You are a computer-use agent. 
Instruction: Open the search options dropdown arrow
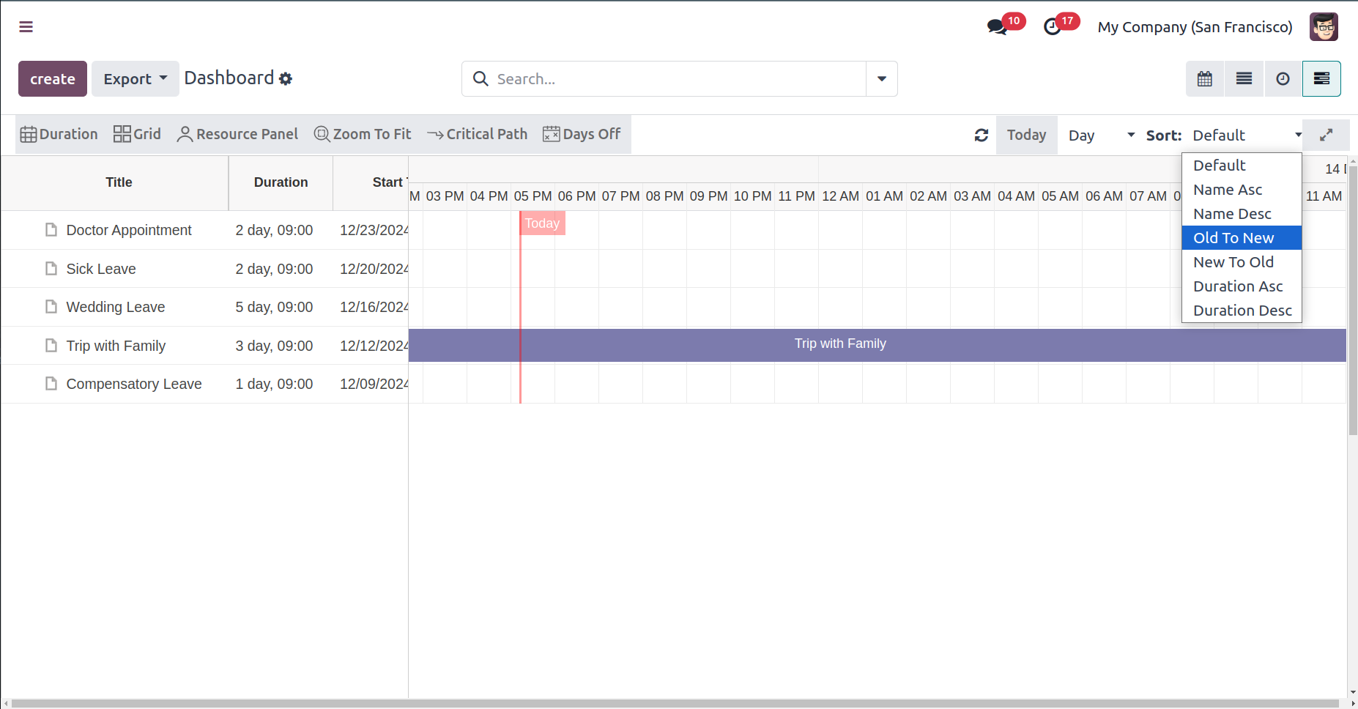pos(882,79)
